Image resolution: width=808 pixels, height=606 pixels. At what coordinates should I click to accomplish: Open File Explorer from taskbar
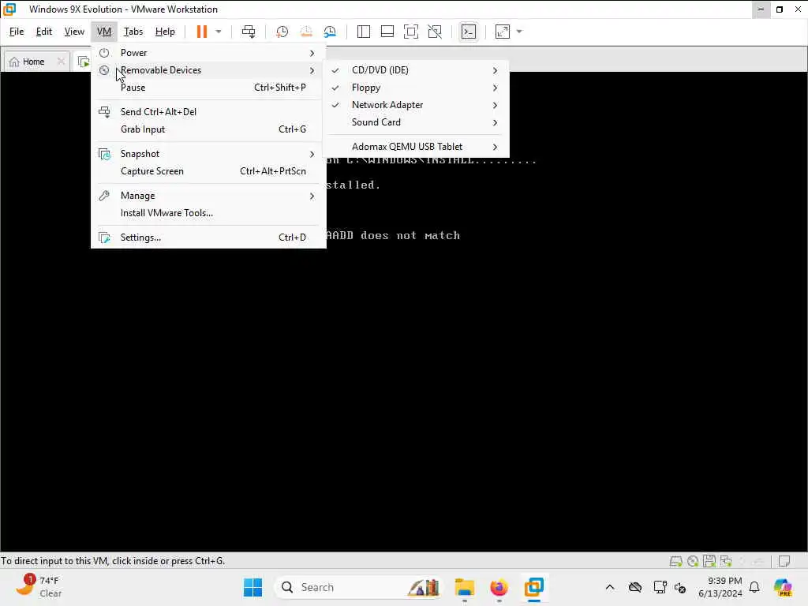pos(464,587)
